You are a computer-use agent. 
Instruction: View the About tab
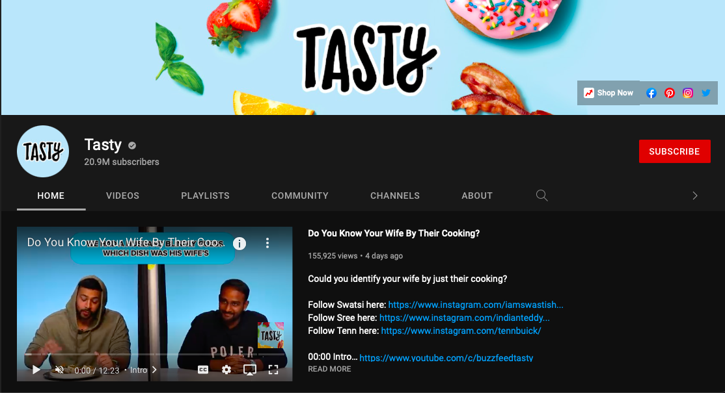click(476, 196)
